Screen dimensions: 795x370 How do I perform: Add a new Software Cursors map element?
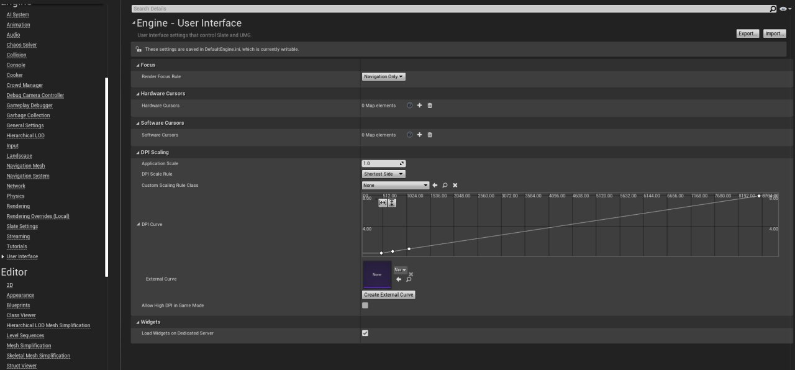[x=419, y=135]
